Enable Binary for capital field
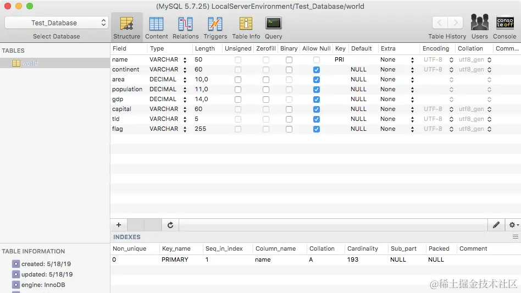The image size is (521, 293). [x=289, y=109]
